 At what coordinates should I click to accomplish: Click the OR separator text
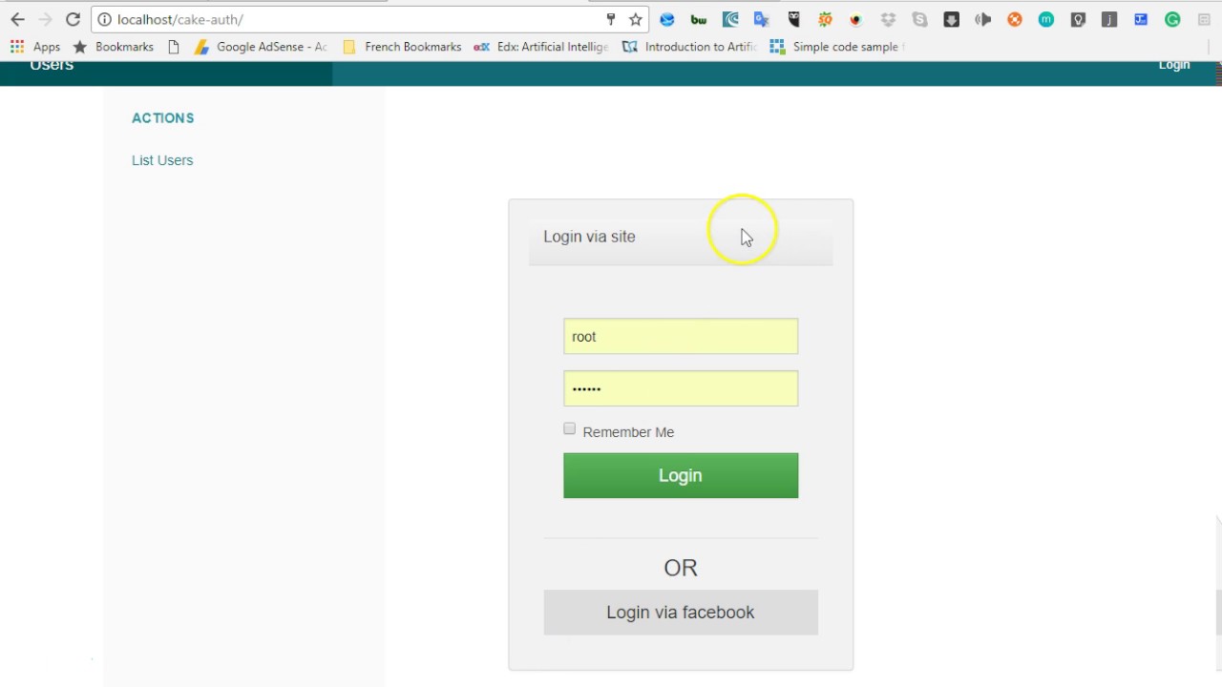pyautogui.click(x=681, y=568)
